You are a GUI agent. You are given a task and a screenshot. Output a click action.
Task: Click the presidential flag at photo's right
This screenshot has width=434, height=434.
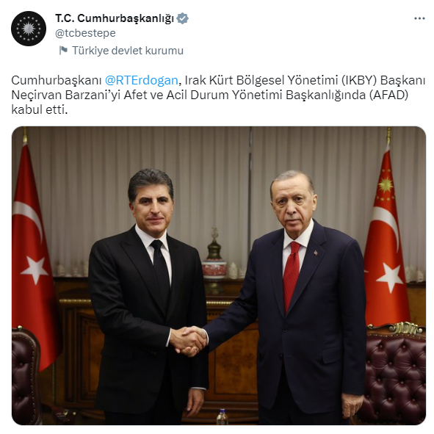[x=386, y=238]
